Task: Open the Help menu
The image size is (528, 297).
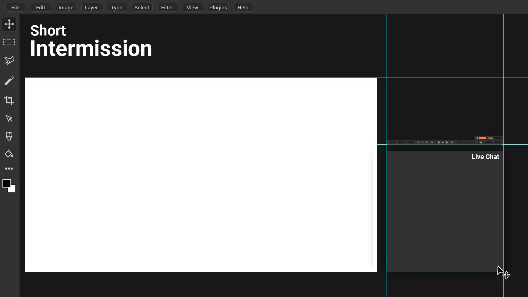Action: [x=243, y=7]
